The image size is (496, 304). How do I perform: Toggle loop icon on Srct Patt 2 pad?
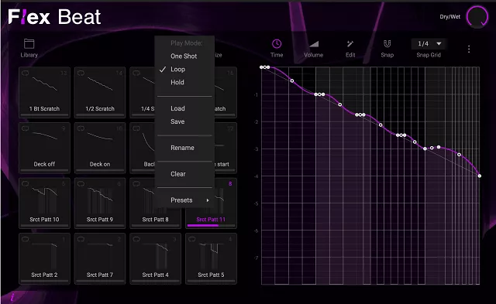click(25, 239)
